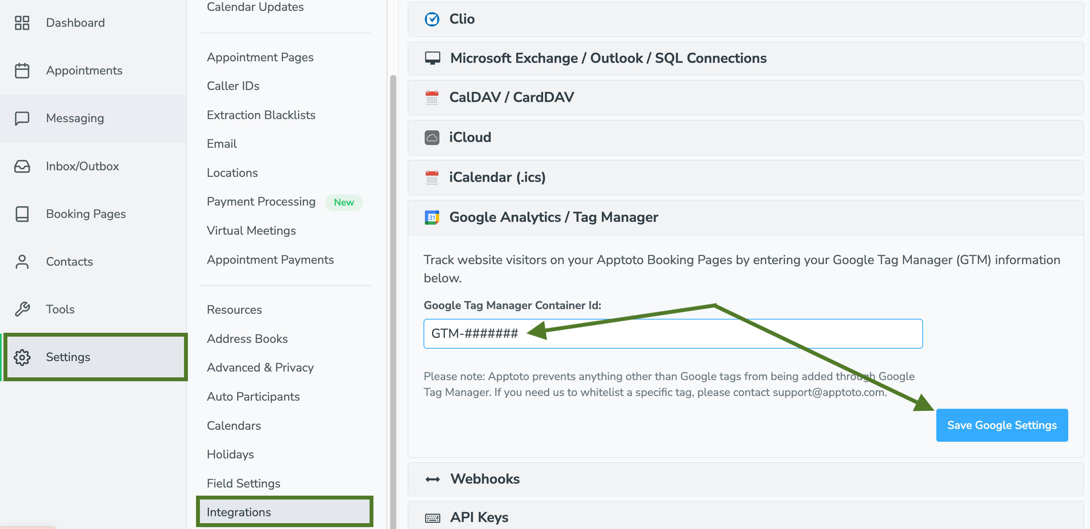Screen dimensions: 1090x529
Task: Open Inbox/Outbox in the sidebar
Action: pyautogui.click(x=93, y=166)
